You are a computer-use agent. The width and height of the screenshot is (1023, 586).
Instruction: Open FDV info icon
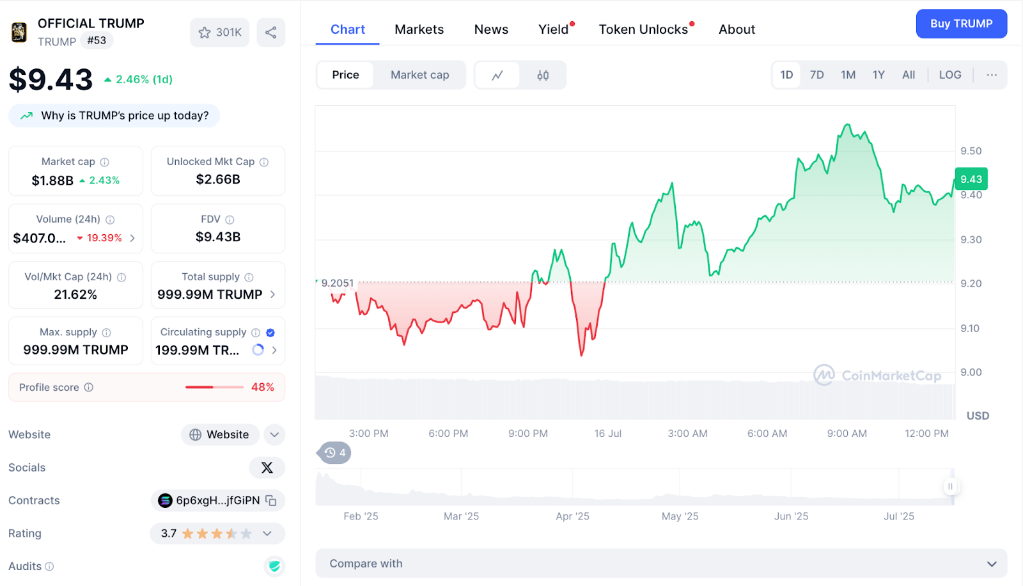(x=230, y=219)
